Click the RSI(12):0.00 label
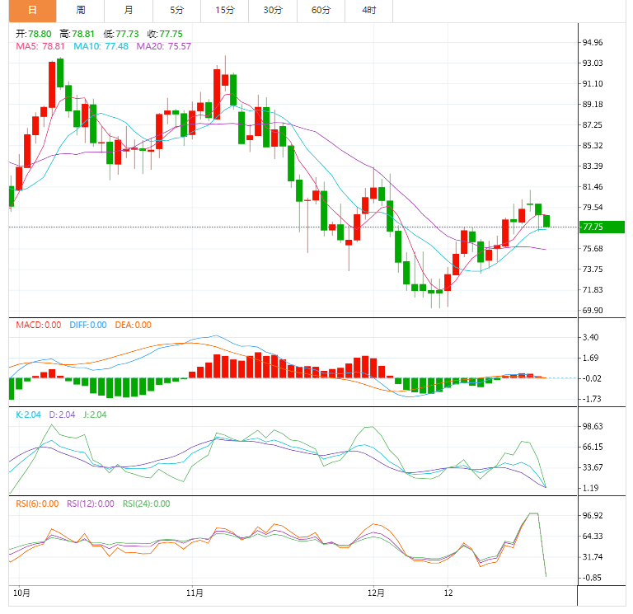 tap(91, 504)
